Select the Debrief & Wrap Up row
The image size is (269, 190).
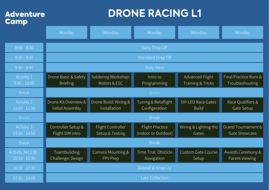(x=154, y=168)
